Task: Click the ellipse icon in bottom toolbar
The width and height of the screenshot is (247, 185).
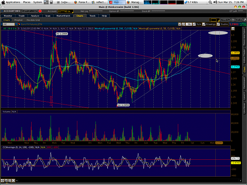Action: [13, 180]
